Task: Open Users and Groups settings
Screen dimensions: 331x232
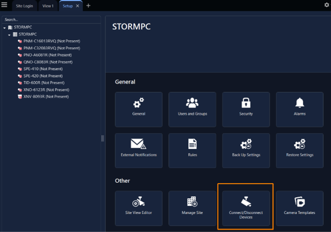Action: point(192,109)
